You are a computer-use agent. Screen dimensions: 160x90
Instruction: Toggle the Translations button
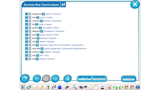tap(99, 78)
